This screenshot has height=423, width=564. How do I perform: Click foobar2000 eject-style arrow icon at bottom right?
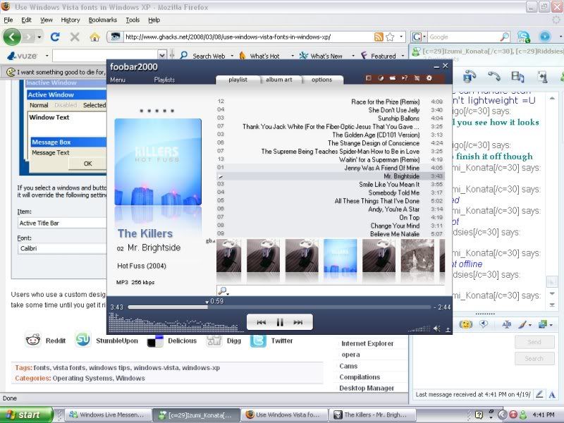coord(448,329)
